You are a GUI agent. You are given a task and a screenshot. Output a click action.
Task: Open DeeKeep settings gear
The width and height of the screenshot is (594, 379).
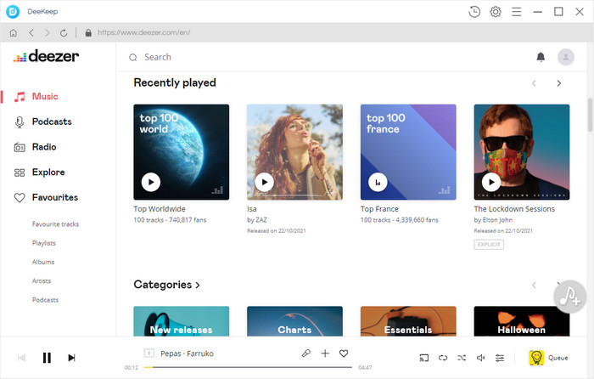tap(496, 12)
